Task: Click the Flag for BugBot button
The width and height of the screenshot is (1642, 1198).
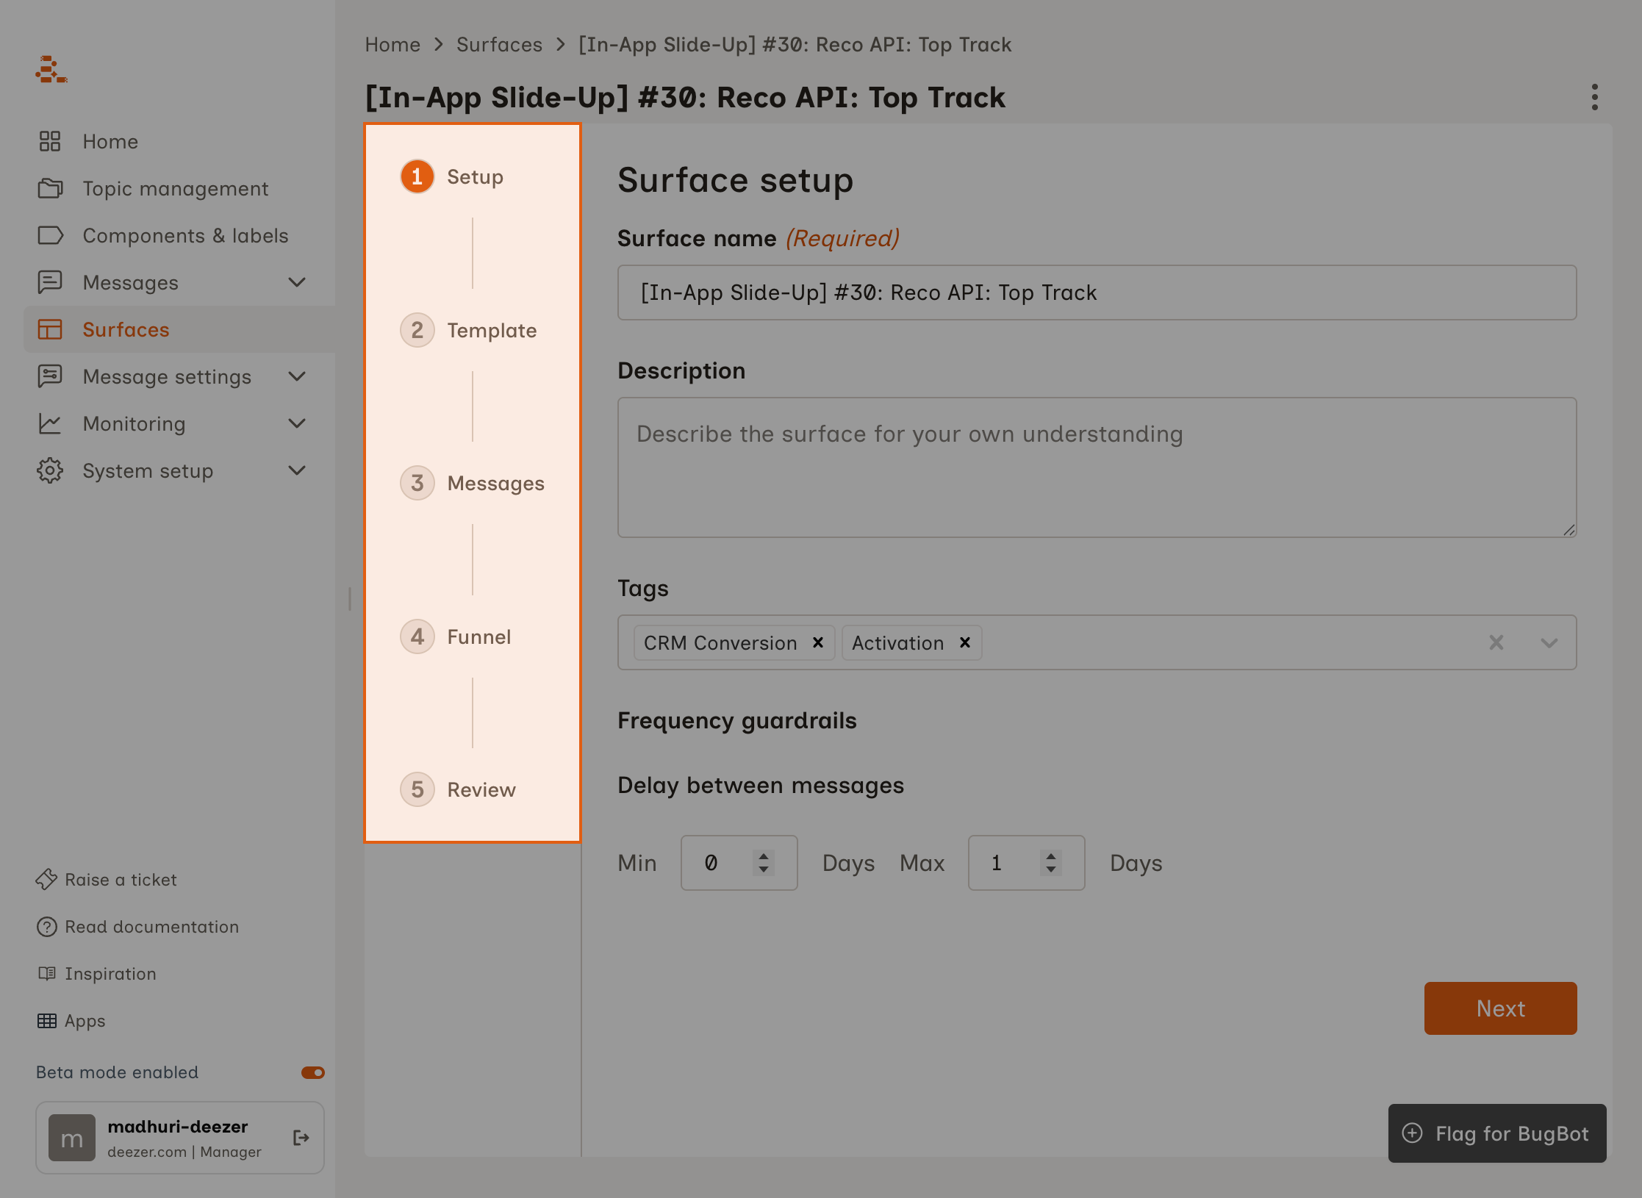Action: (1497, 1133)
